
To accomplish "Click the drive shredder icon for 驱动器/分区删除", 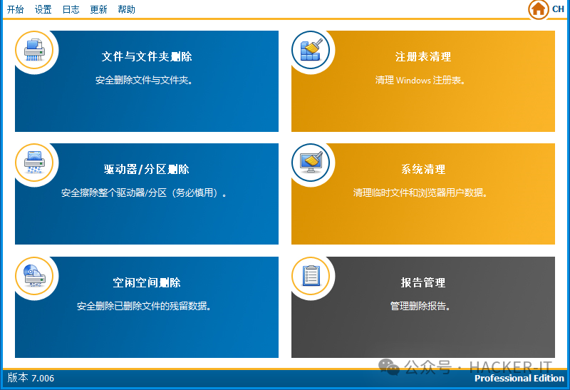I will click(34, 163).
